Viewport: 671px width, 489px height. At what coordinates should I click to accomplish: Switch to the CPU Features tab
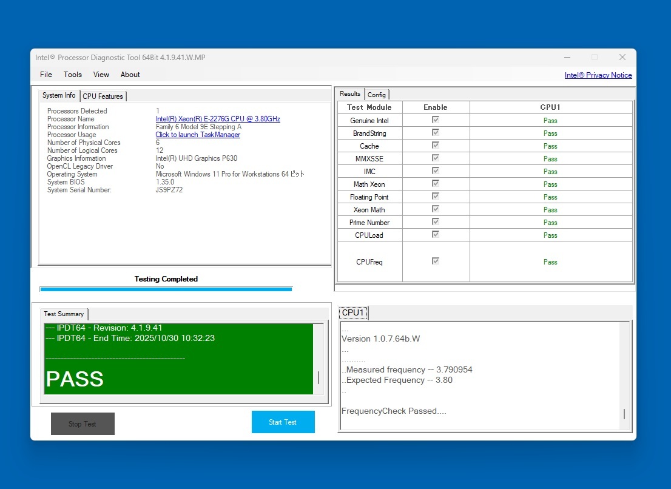[103, 96]
